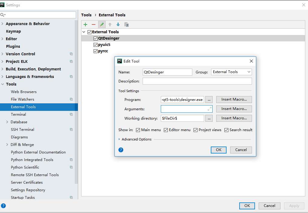This screenshot has width=308, height=213.
Task: Toggle the pyrcc tool checkbox
Action: click(x=95, y=51)
